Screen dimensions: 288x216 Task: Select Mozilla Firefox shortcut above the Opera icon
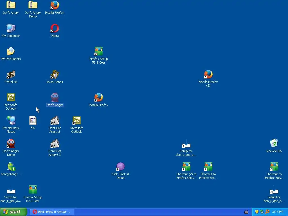pos(55,5)
